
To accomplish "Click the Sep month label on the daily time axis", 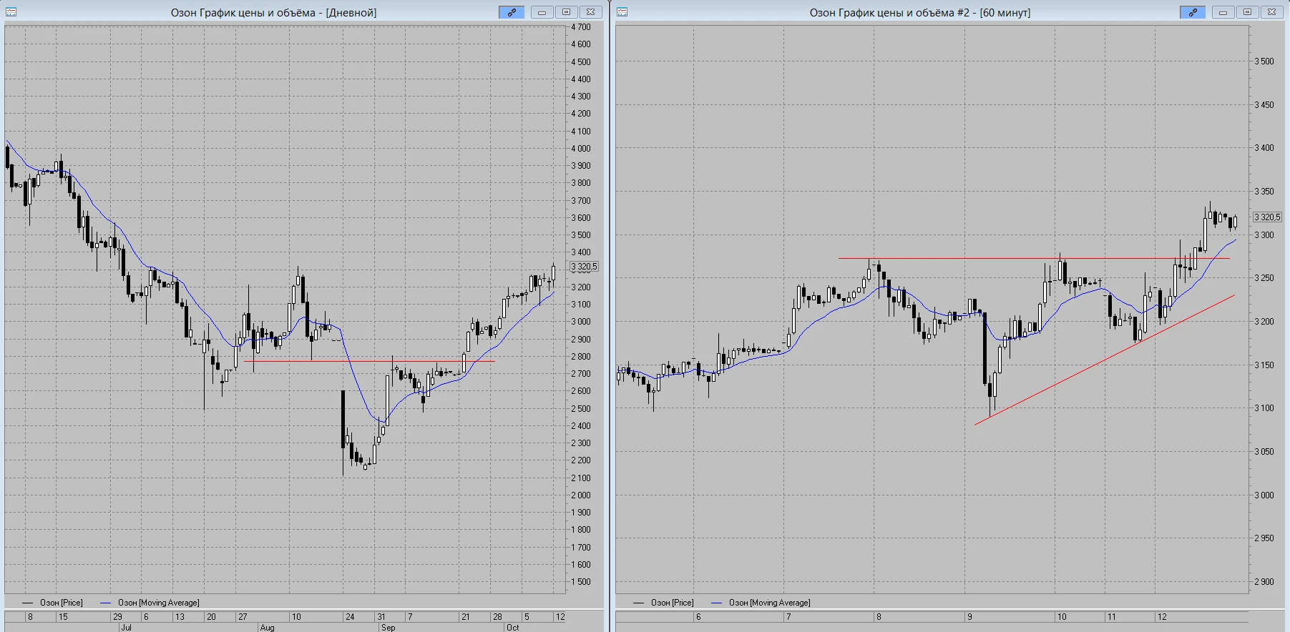I will click(x=388, y=628).
